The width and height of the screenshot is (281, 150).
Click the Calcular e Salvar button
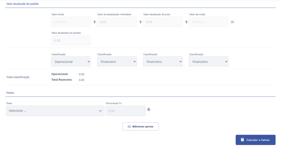[255, 140]
